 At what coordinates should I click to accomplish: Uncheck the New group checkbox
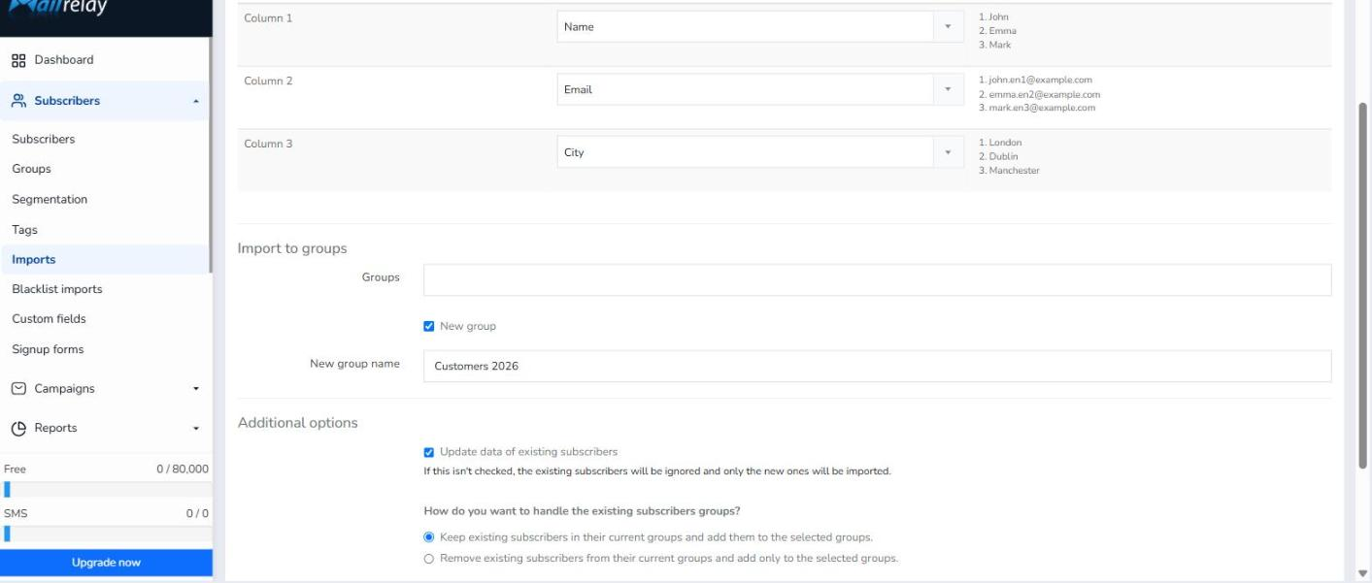tap(429, 326)
